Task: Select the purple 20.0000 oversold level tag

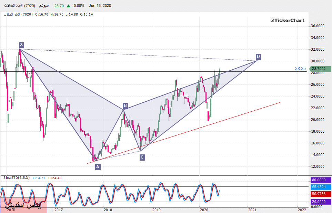Action: click(319, 202)
